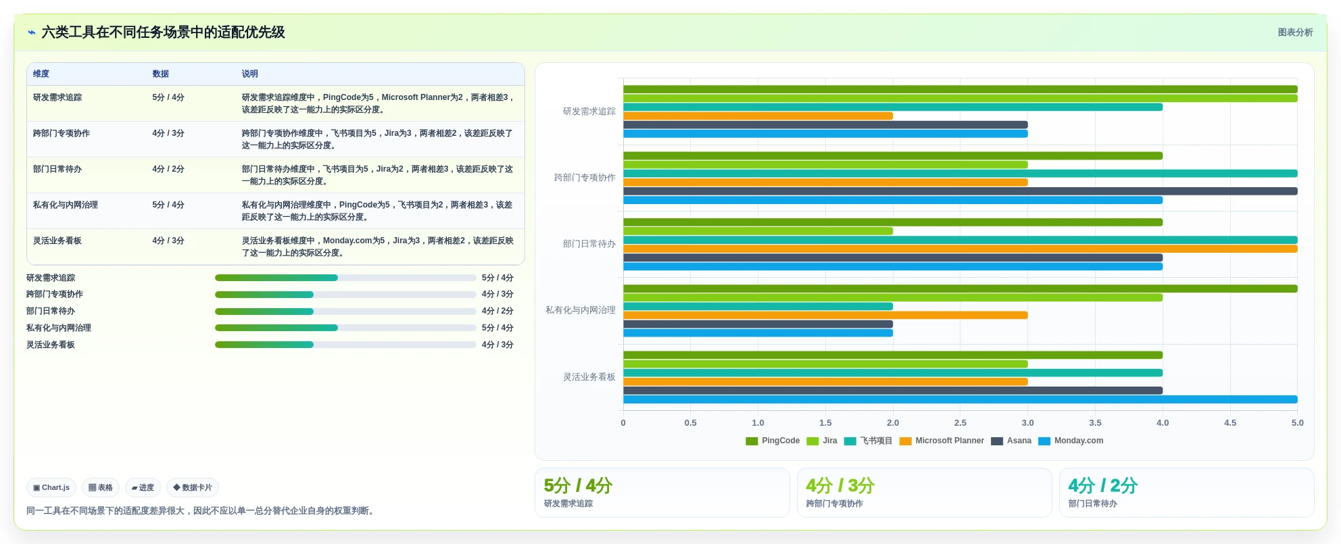This screenshot has width=1341, height=544.
Task: Hide the Asana dataset via legend
Action: (x=1011, y=441)
